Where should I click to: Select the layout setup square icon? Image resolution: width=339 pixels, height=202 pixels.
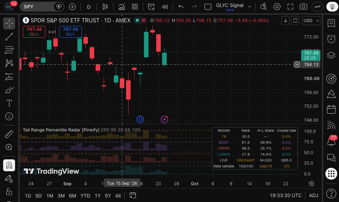[x=208, y=7]
